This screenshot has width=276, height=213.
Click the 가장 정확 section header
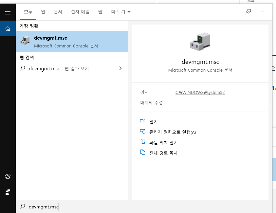click(29, 26)
